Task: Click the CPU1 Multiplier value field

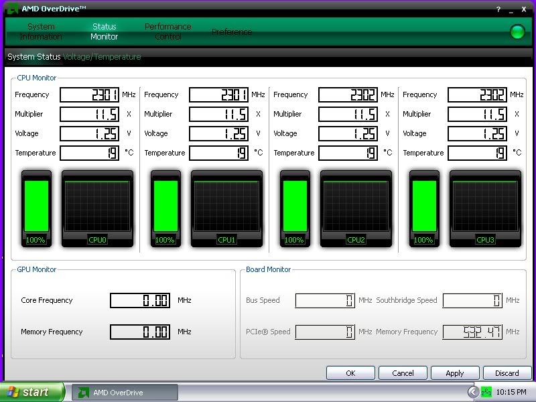Action: pos(219,114)
